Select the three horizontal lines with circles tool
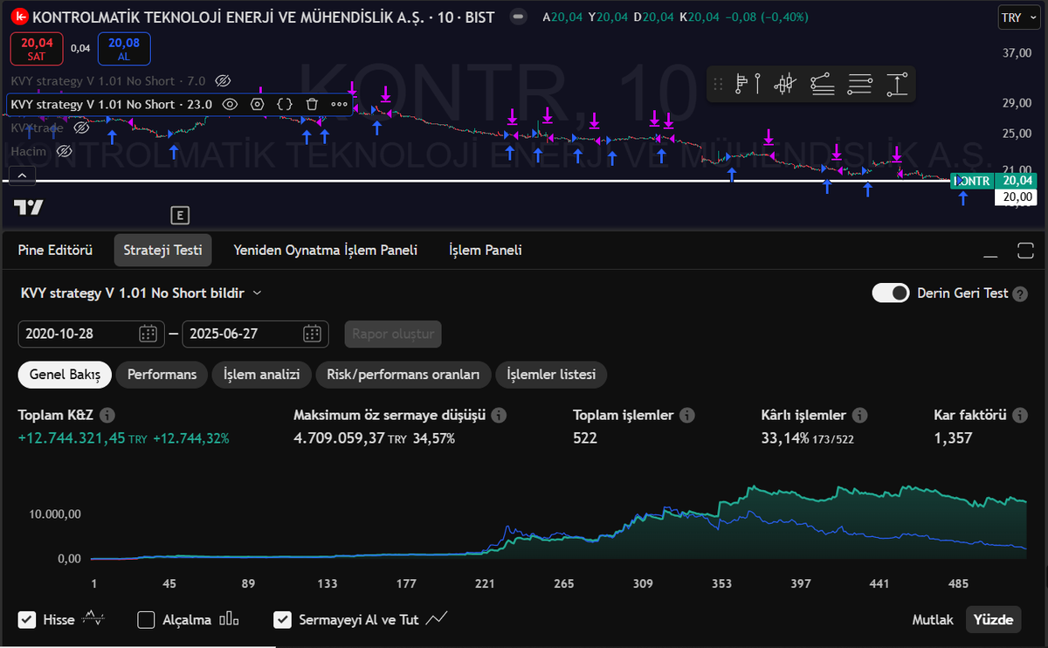 tap(860, 84)
